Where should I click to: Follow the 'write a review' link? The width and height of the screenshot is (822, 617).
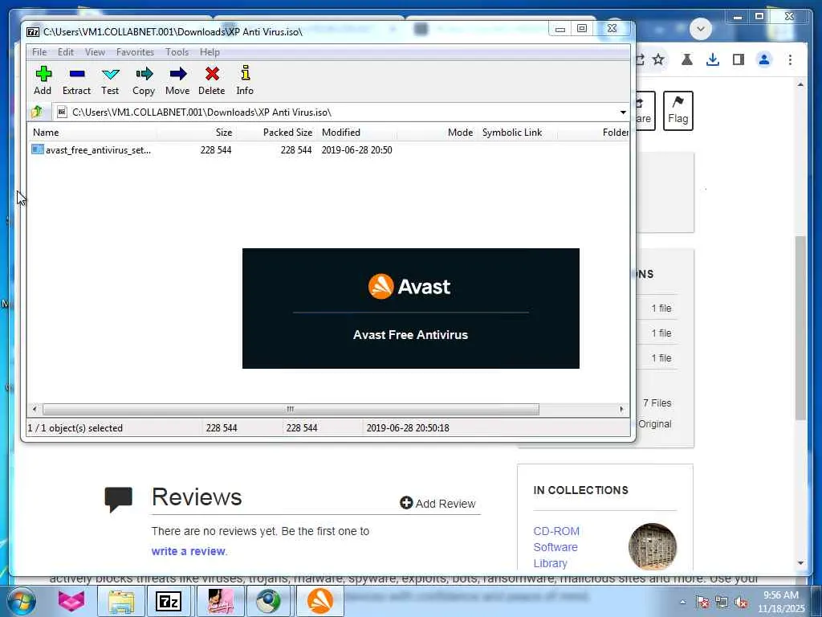188,551
